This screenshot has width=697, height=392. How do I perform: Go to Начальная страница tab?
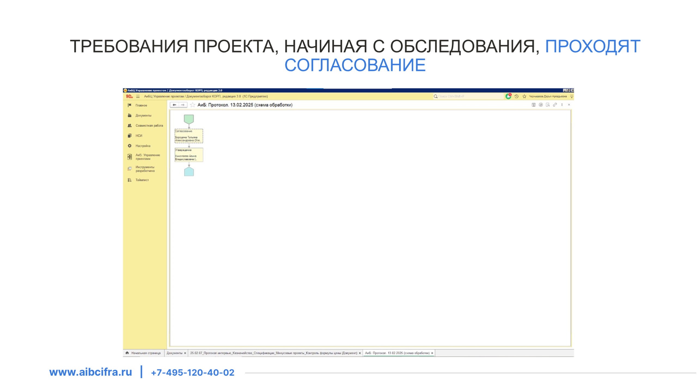click(x=146, y=353)
